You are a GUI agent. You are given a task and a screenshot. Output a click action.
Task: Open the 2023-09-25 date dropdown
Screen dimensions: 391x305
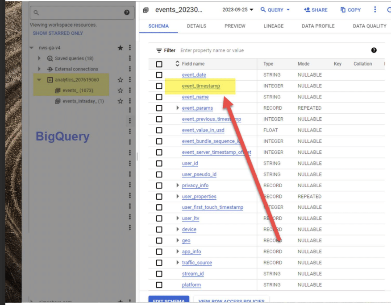(x=238, y=10)
